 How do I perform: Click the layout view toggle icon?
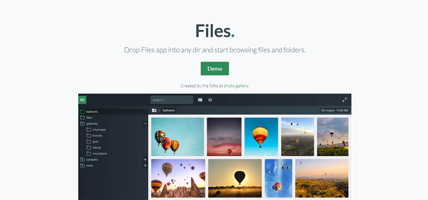(x=200, y=100)
